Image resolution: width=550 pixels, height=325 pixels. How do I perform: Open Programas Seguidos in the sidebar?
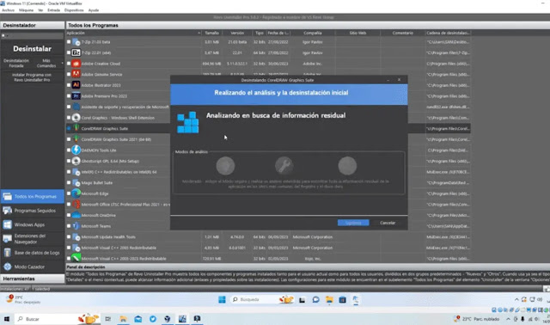coord(32,211)
